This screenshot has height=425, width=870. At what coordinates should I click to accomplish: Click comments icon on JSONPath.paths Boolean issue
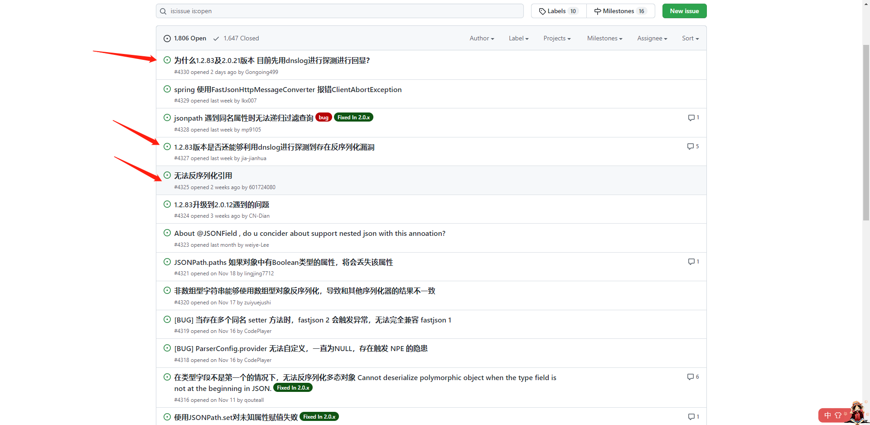691,262
